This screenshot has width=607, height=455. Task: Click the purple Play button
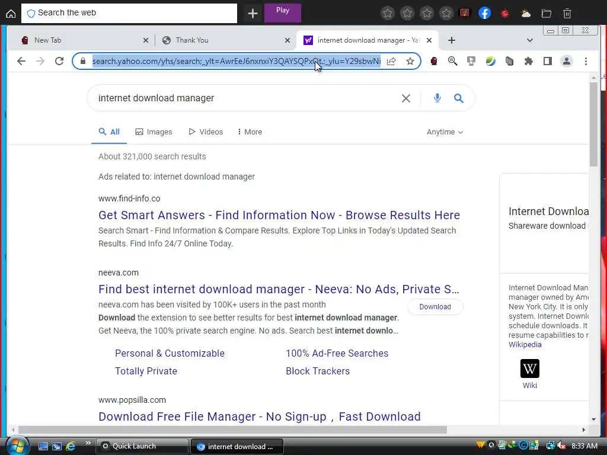(x=283, y=13)
